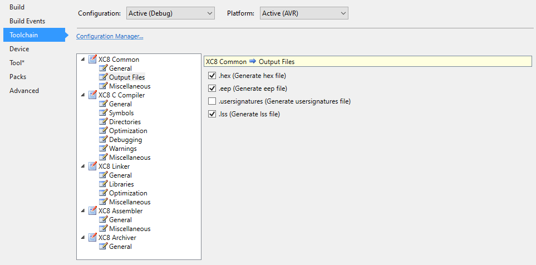The height and width of the screenshot is (265, 536).
Task: Click the Libraries page icon under XC8 Linker
Action: pos(103,184)
